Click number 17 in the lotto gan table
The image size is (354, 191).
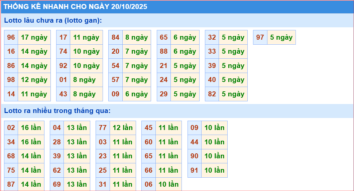tap(63, 37)
